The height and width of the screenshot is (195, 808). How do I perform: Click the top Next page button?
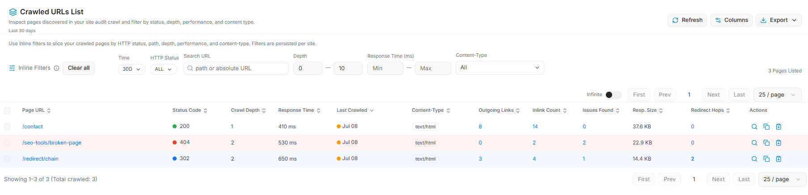[714, 95]
